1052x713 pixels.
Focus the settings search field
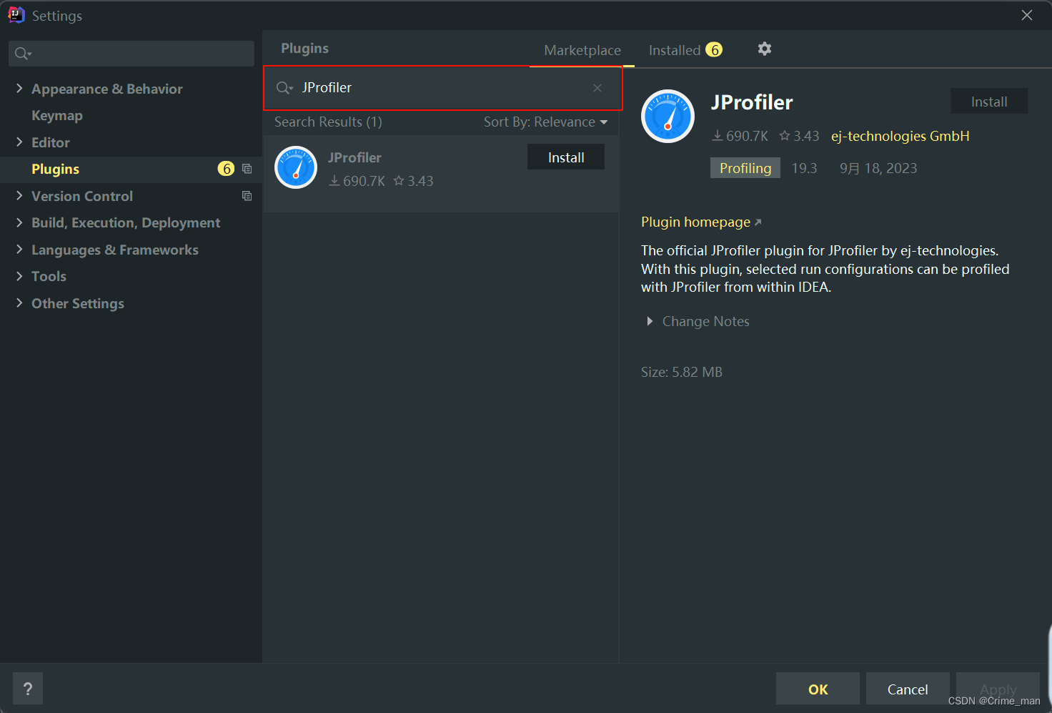[x=131, y=54]
